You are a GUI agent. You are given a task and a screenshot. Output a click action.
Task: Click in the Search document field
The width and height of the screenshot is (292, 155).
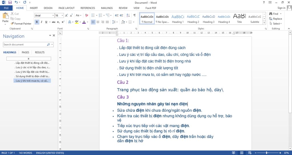25,45
